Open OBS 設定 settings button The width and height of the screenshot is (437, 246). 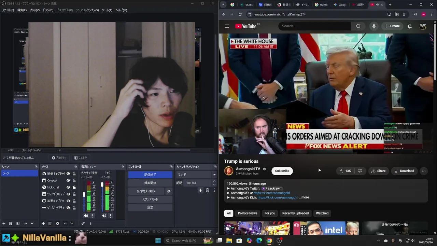point(150,207)
